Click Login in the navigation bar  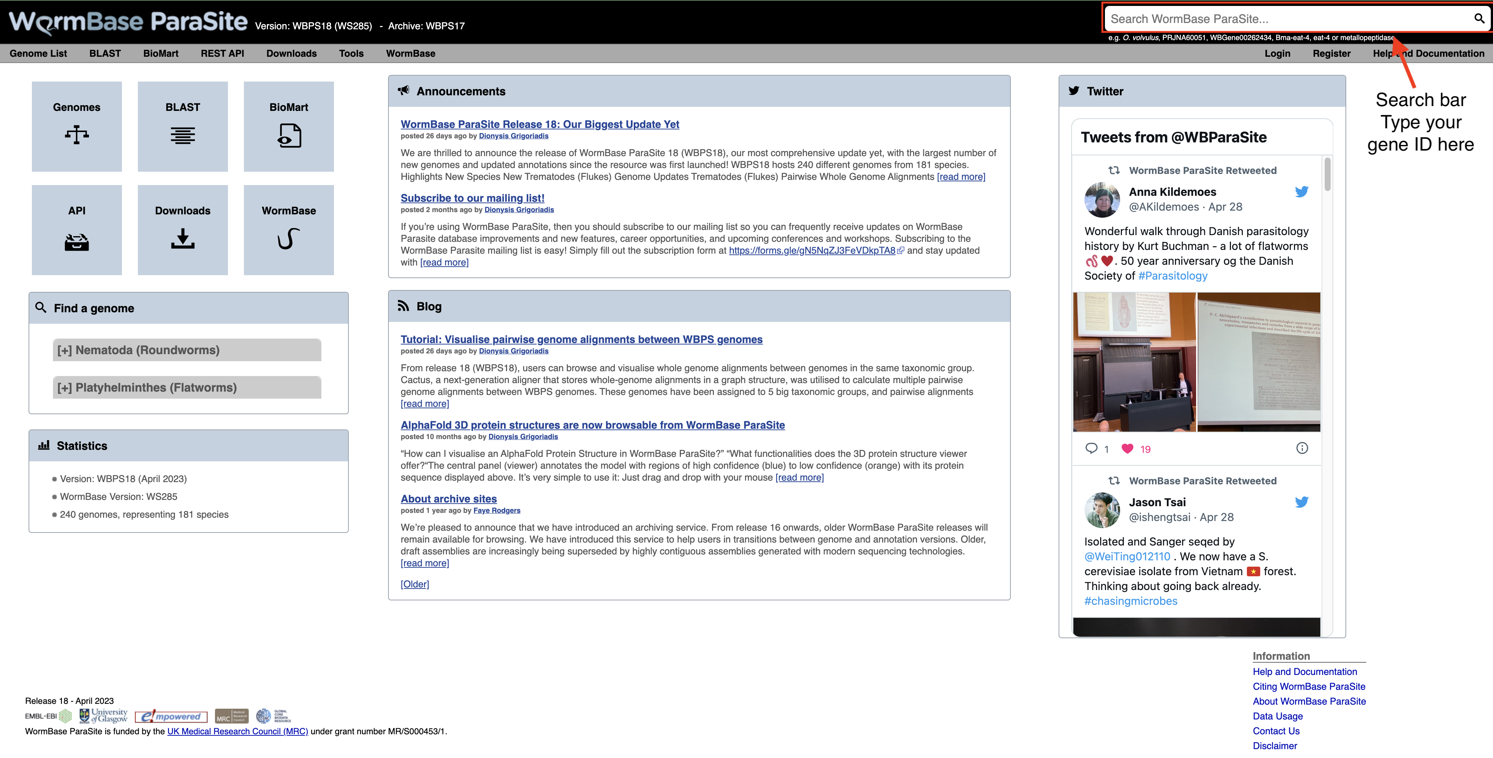(1277, 53)
